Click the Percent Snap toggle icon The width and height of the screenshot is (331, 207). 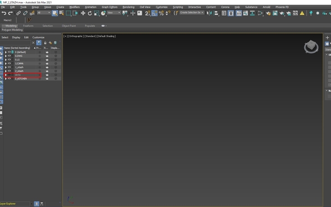pyautogui.click(x=161, y=13)
